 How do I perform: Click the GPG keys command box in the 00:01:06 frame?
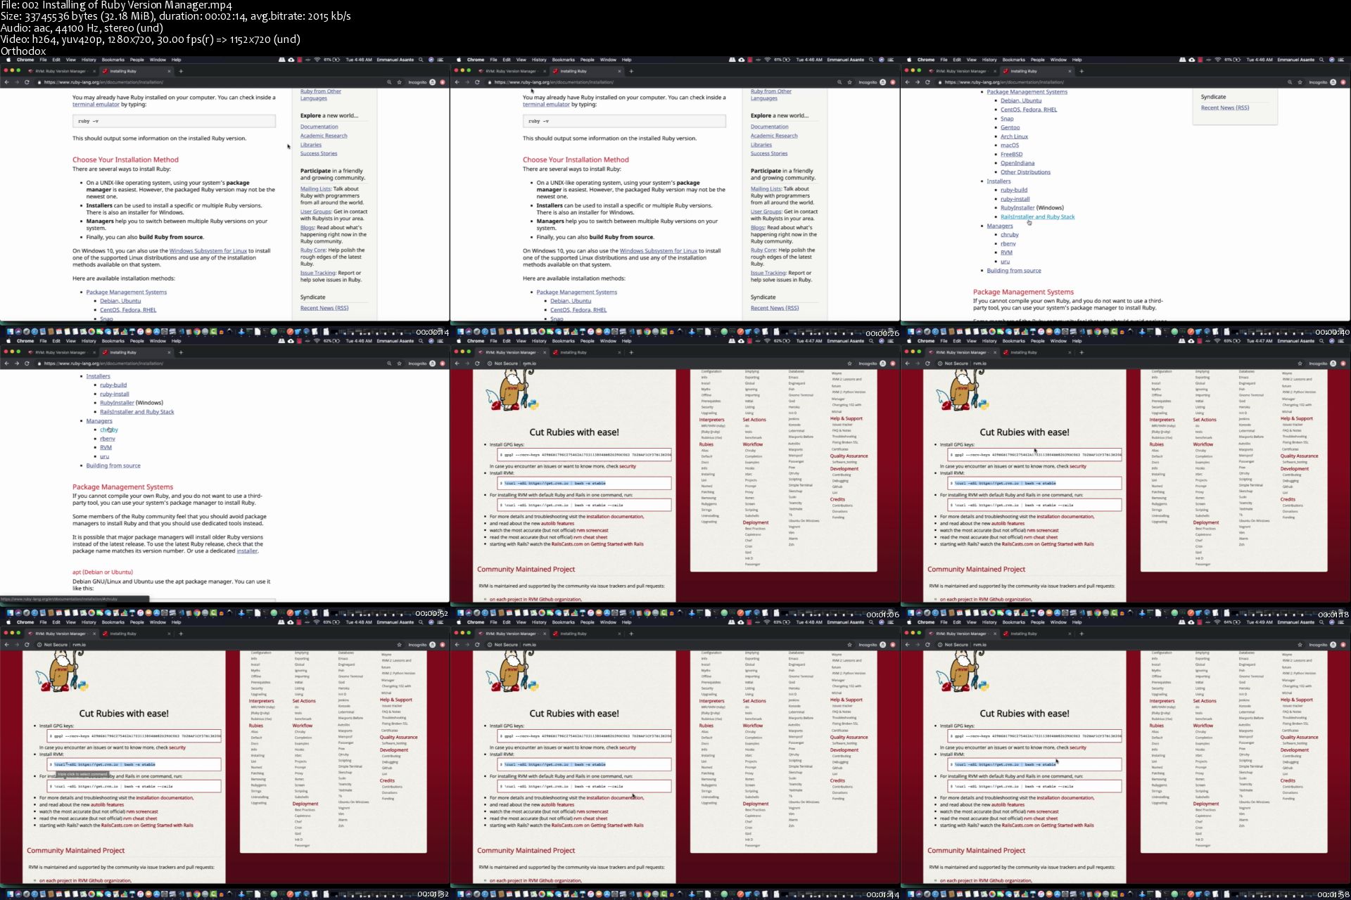(585, 455)
